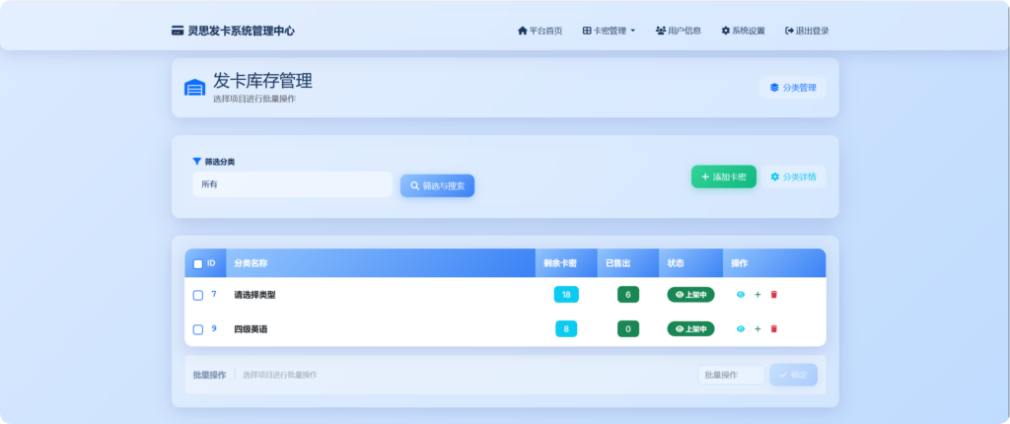1010x424 pixels.
Task: Check the checkbox for row ID 7
Action: point(198,295)
